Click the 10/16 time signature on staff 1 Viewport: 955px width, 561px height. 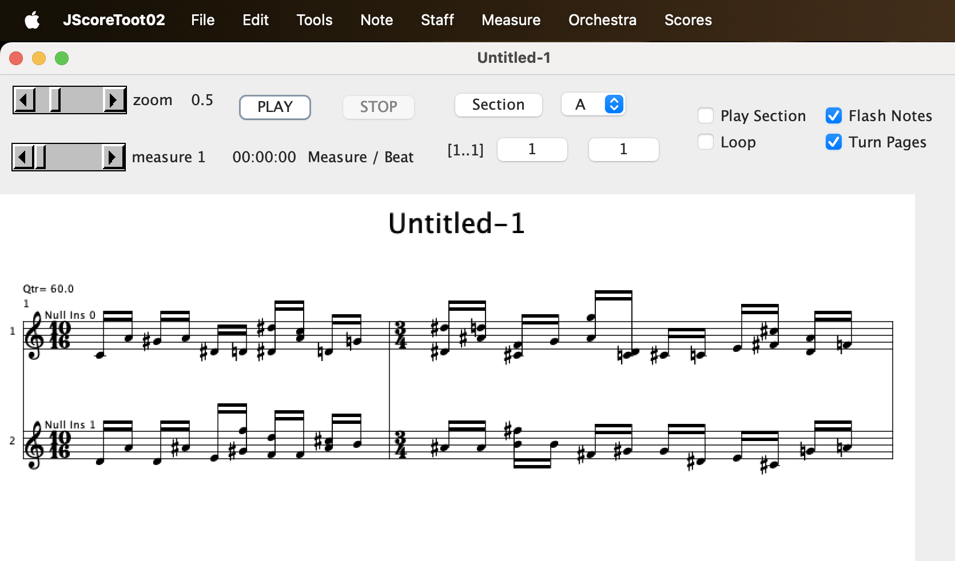(x=60, y=335)
